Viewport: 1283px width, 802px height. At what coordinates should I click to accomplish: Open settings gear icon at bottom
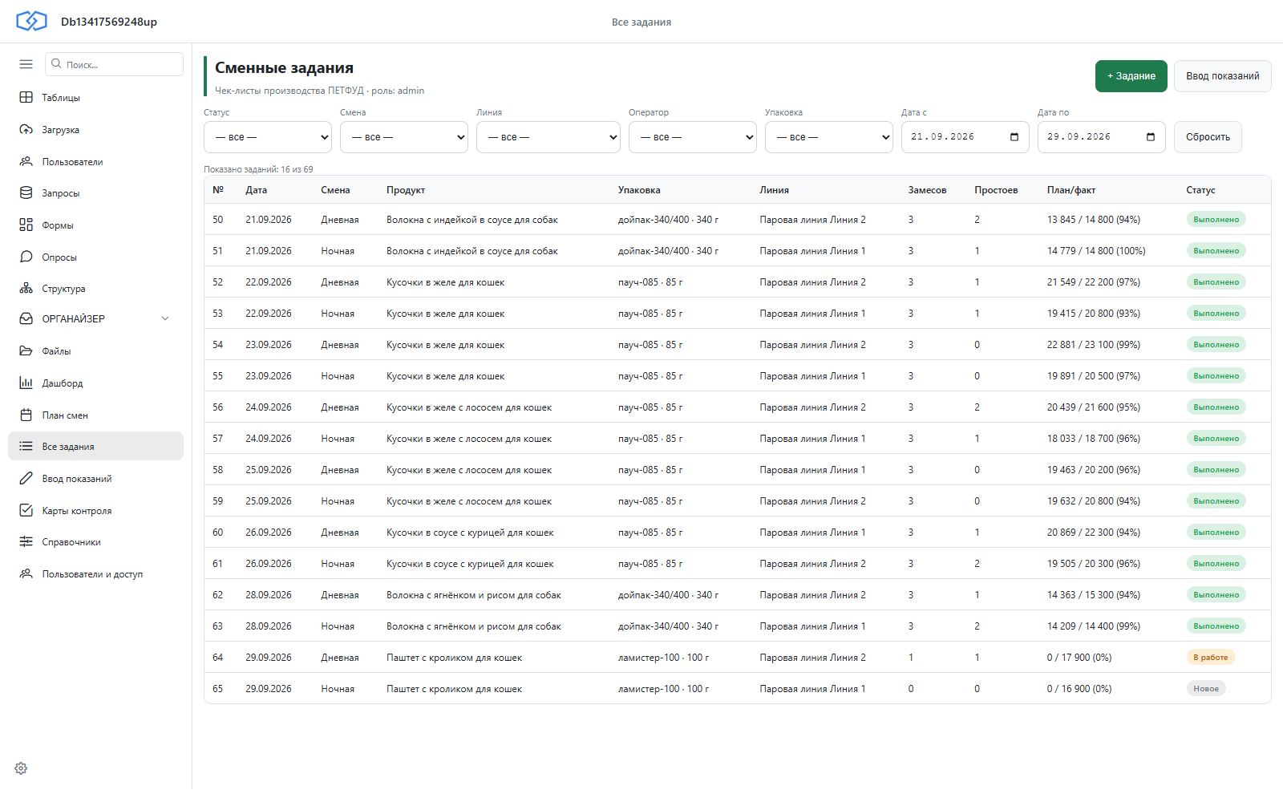(21, 768)
